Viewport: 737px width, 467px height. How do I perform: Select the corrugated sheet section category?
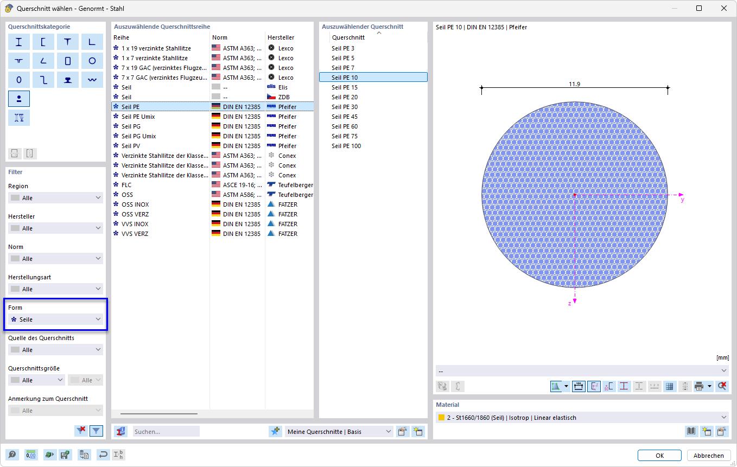[x=92, y=80]
